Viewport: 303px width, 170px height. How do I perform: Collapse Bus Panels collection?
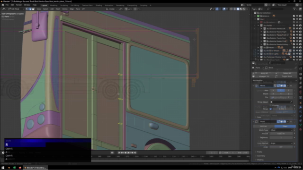258,25
